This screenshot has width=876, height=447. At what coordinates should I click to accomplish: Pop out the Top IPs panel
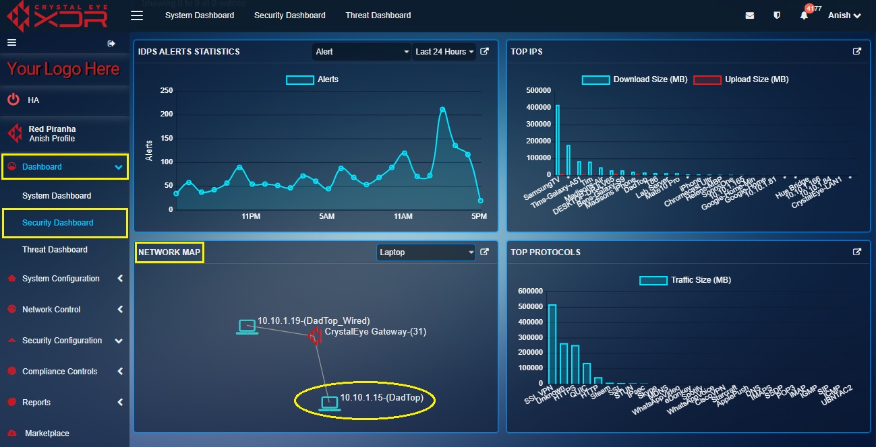coord(857,51)
